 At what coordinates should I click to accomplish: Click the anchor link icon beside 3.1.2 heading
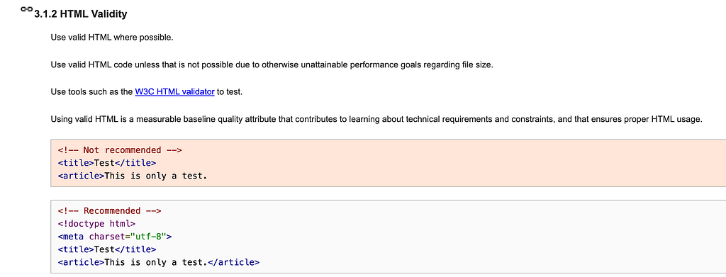pos(28,10)
